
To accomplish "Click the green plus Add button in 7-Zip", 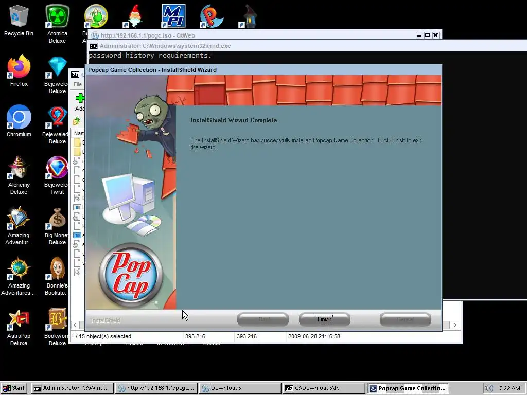I will [80, 102].
